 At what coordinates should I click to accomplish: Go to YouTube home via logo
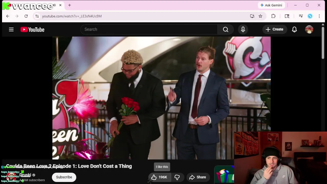pos(32,30)
